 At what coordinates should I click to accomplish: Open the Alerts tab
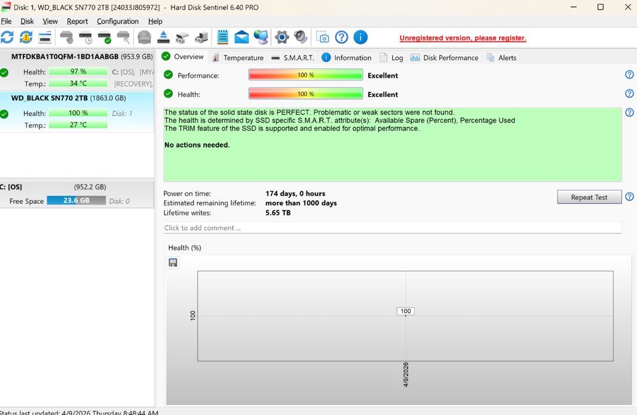[x=502, y=58]
